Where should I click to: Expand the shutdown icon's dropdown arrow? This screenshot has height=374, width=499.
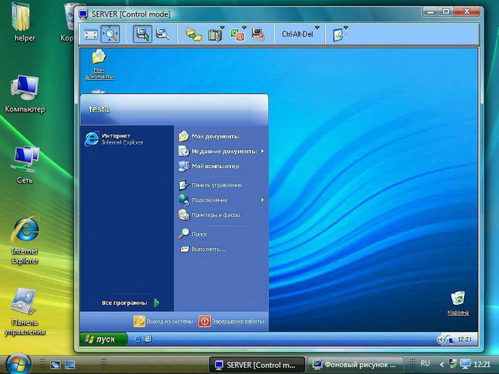point(244,27)
